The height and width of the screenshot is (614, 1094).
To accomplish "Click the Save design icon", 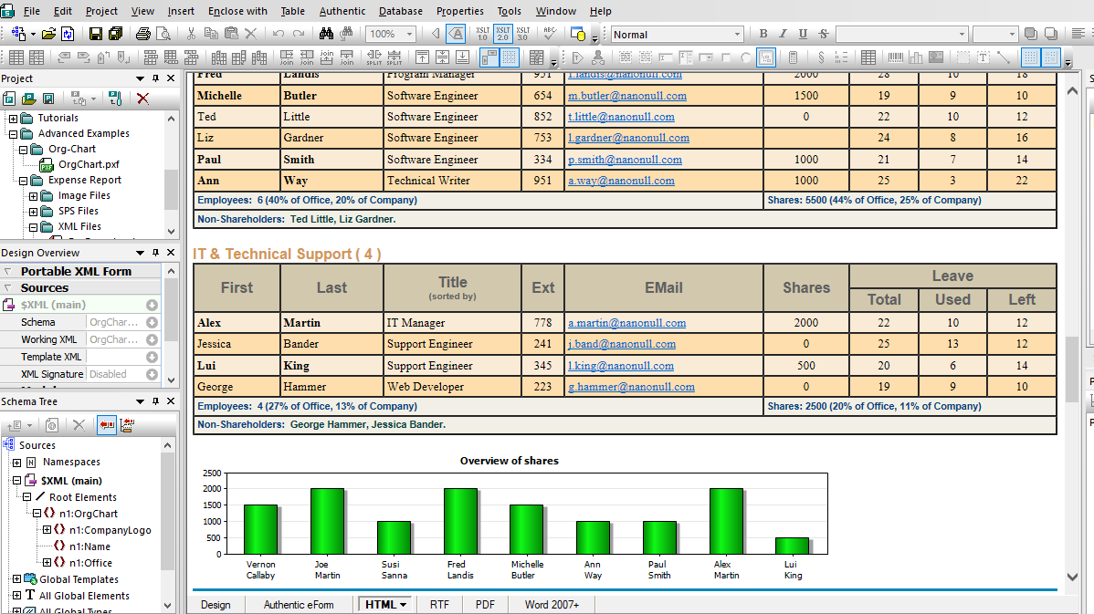I will pyautogui.click(x=96, y=34).
